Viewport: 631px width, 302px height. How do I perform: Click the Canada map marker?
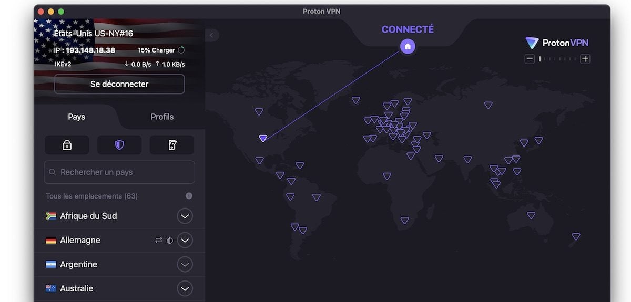tap(259, 111)
